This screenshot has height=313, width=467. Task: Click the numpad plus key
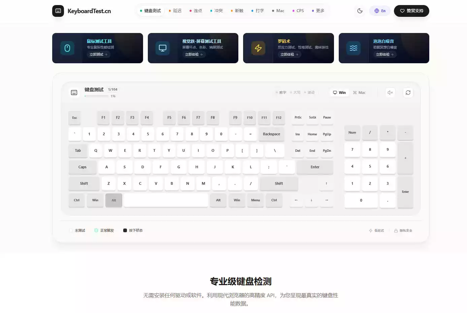coord(405,158)
